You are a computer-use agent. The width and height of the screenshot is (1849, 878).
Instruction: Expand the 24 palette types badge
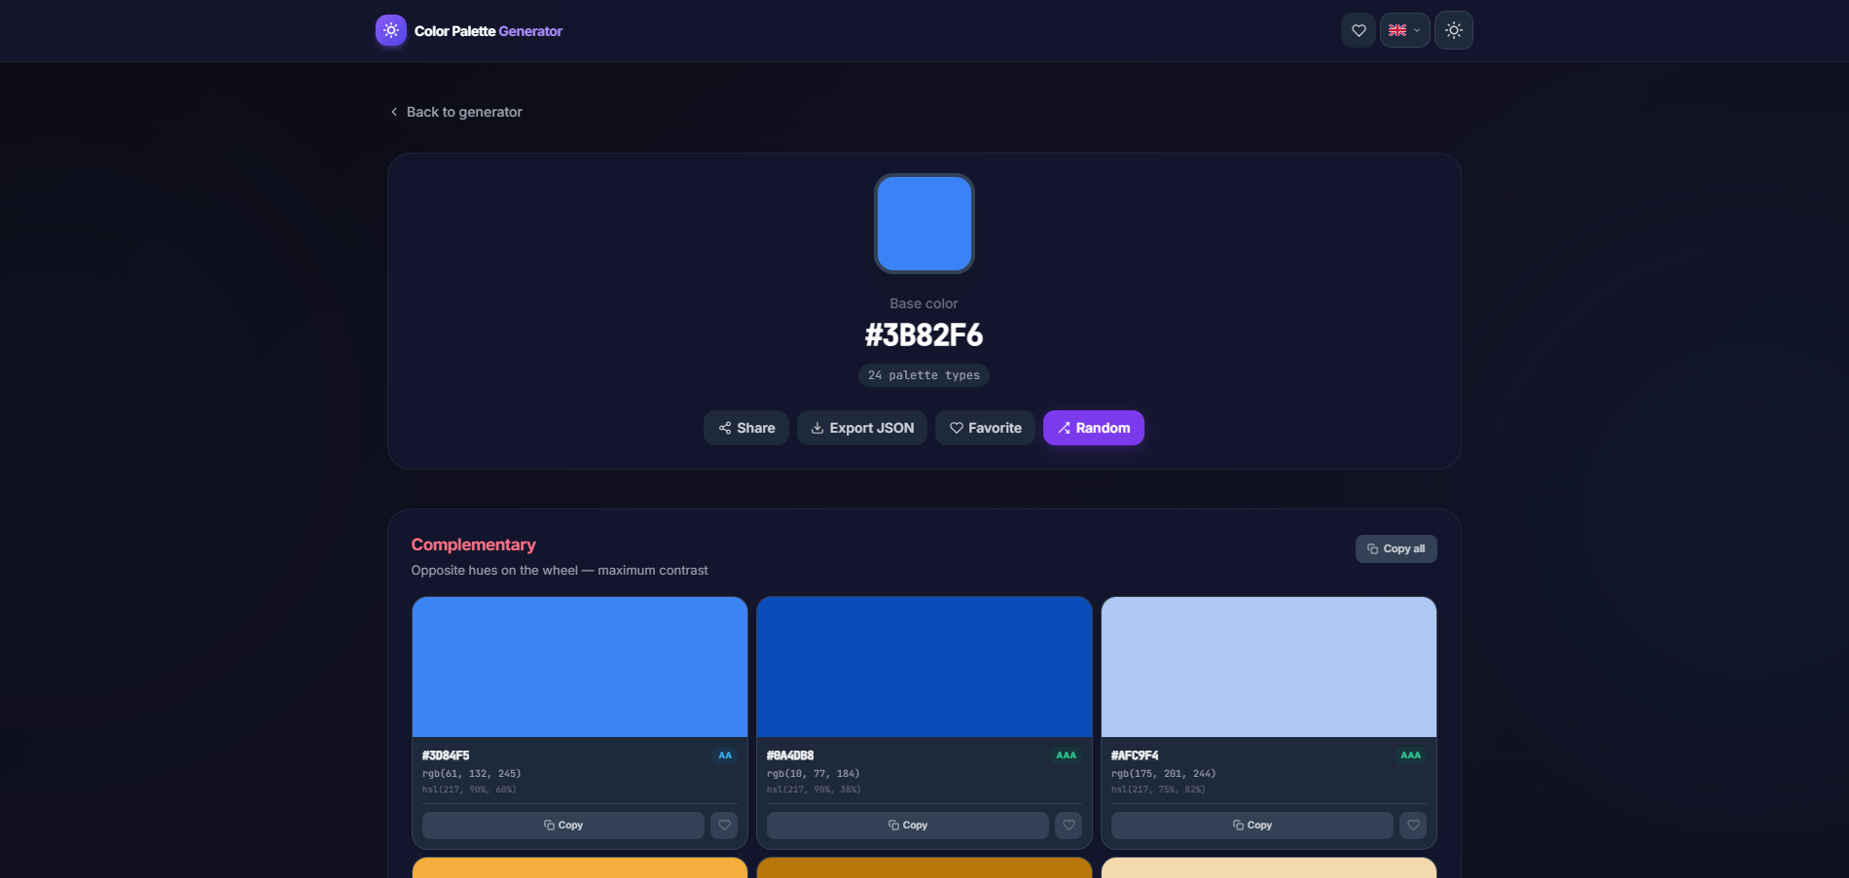(923, 374)
